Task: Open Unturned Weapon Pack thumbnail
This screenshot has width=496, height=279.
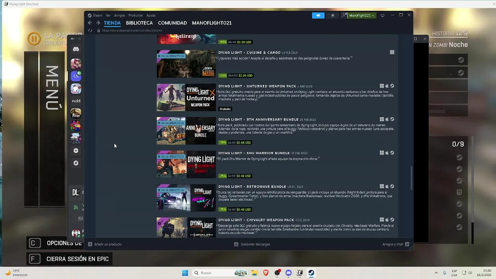Action: (x=186, y=97)
